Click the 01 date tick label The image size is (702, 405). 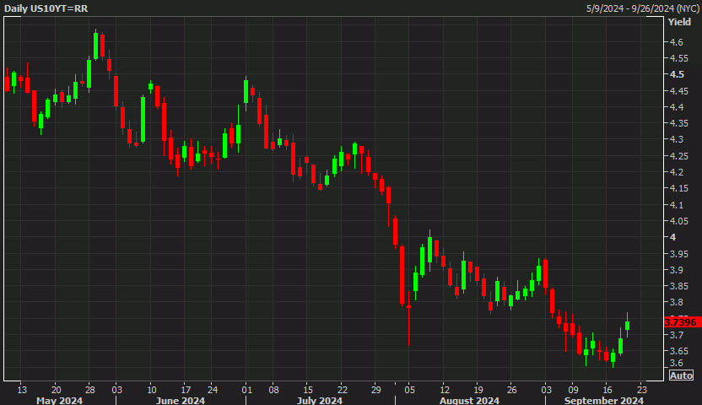(x=246, y=389)
